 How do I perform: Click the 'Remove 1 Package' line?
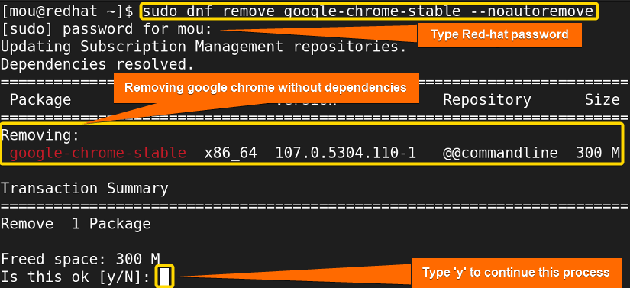76,224
